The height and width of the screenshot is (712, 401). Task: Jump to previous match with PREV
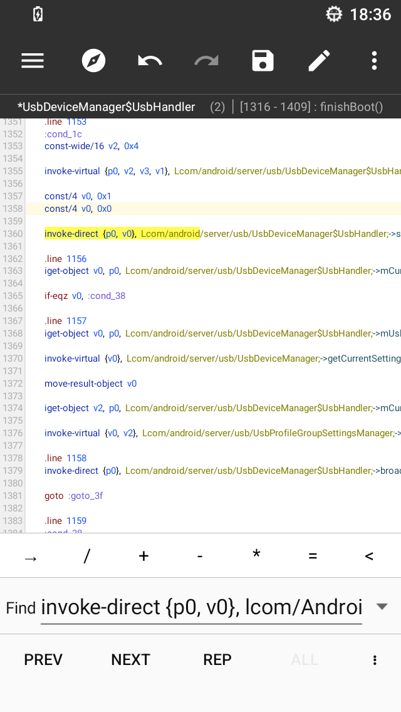click(x=43, y=660)
